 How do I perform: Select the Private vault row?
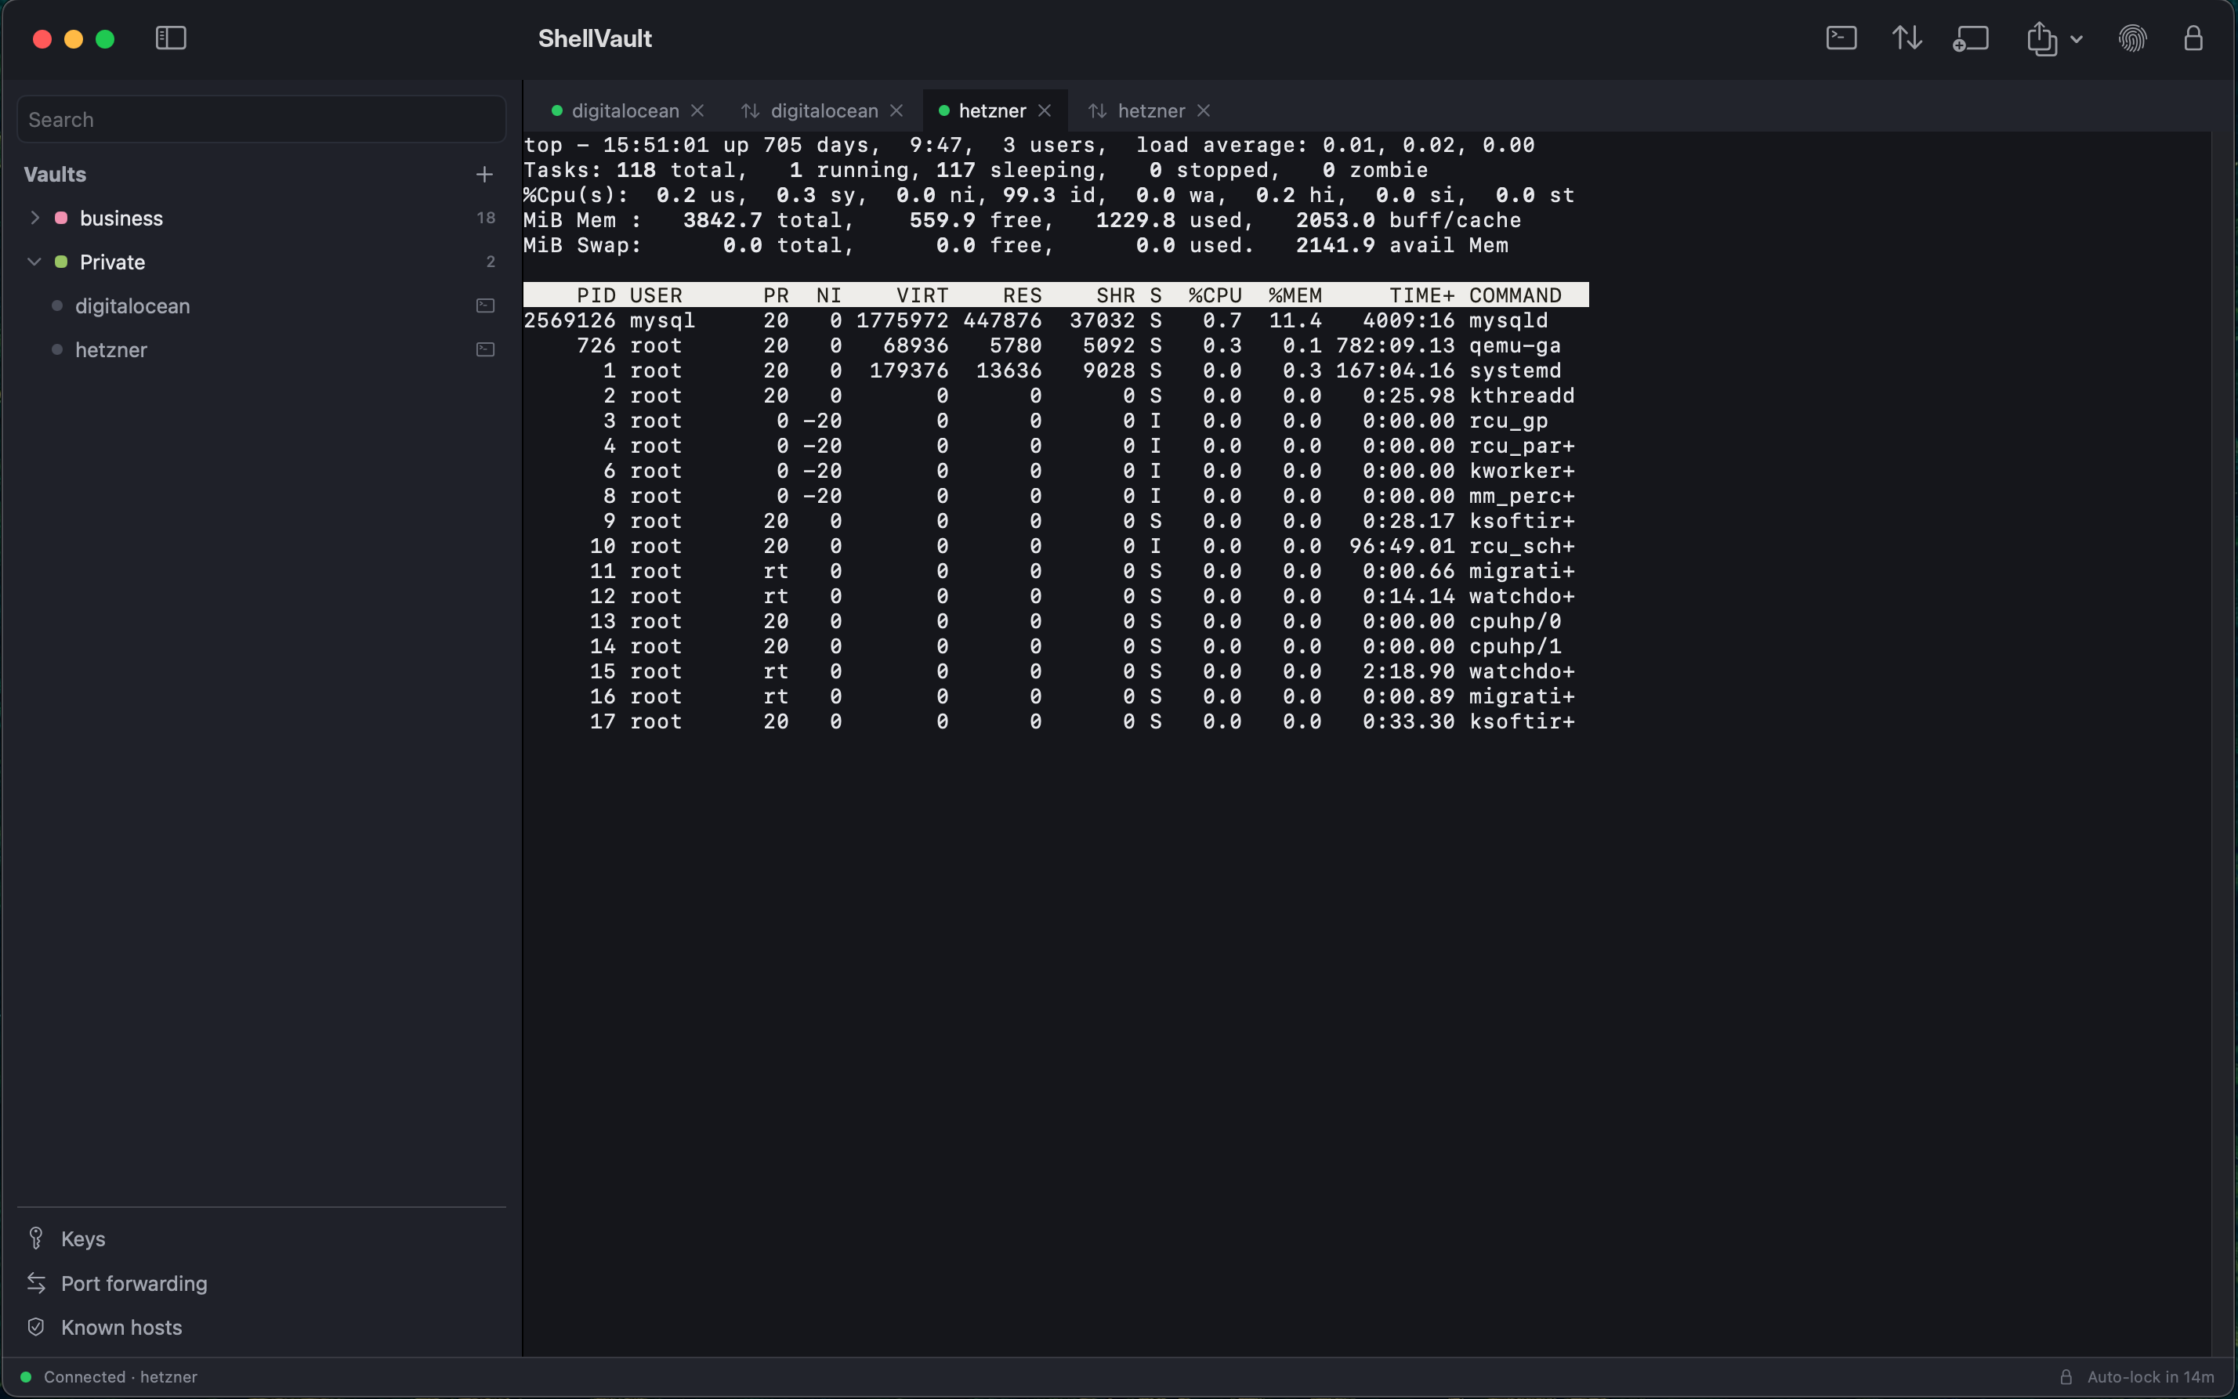(261, 262)
